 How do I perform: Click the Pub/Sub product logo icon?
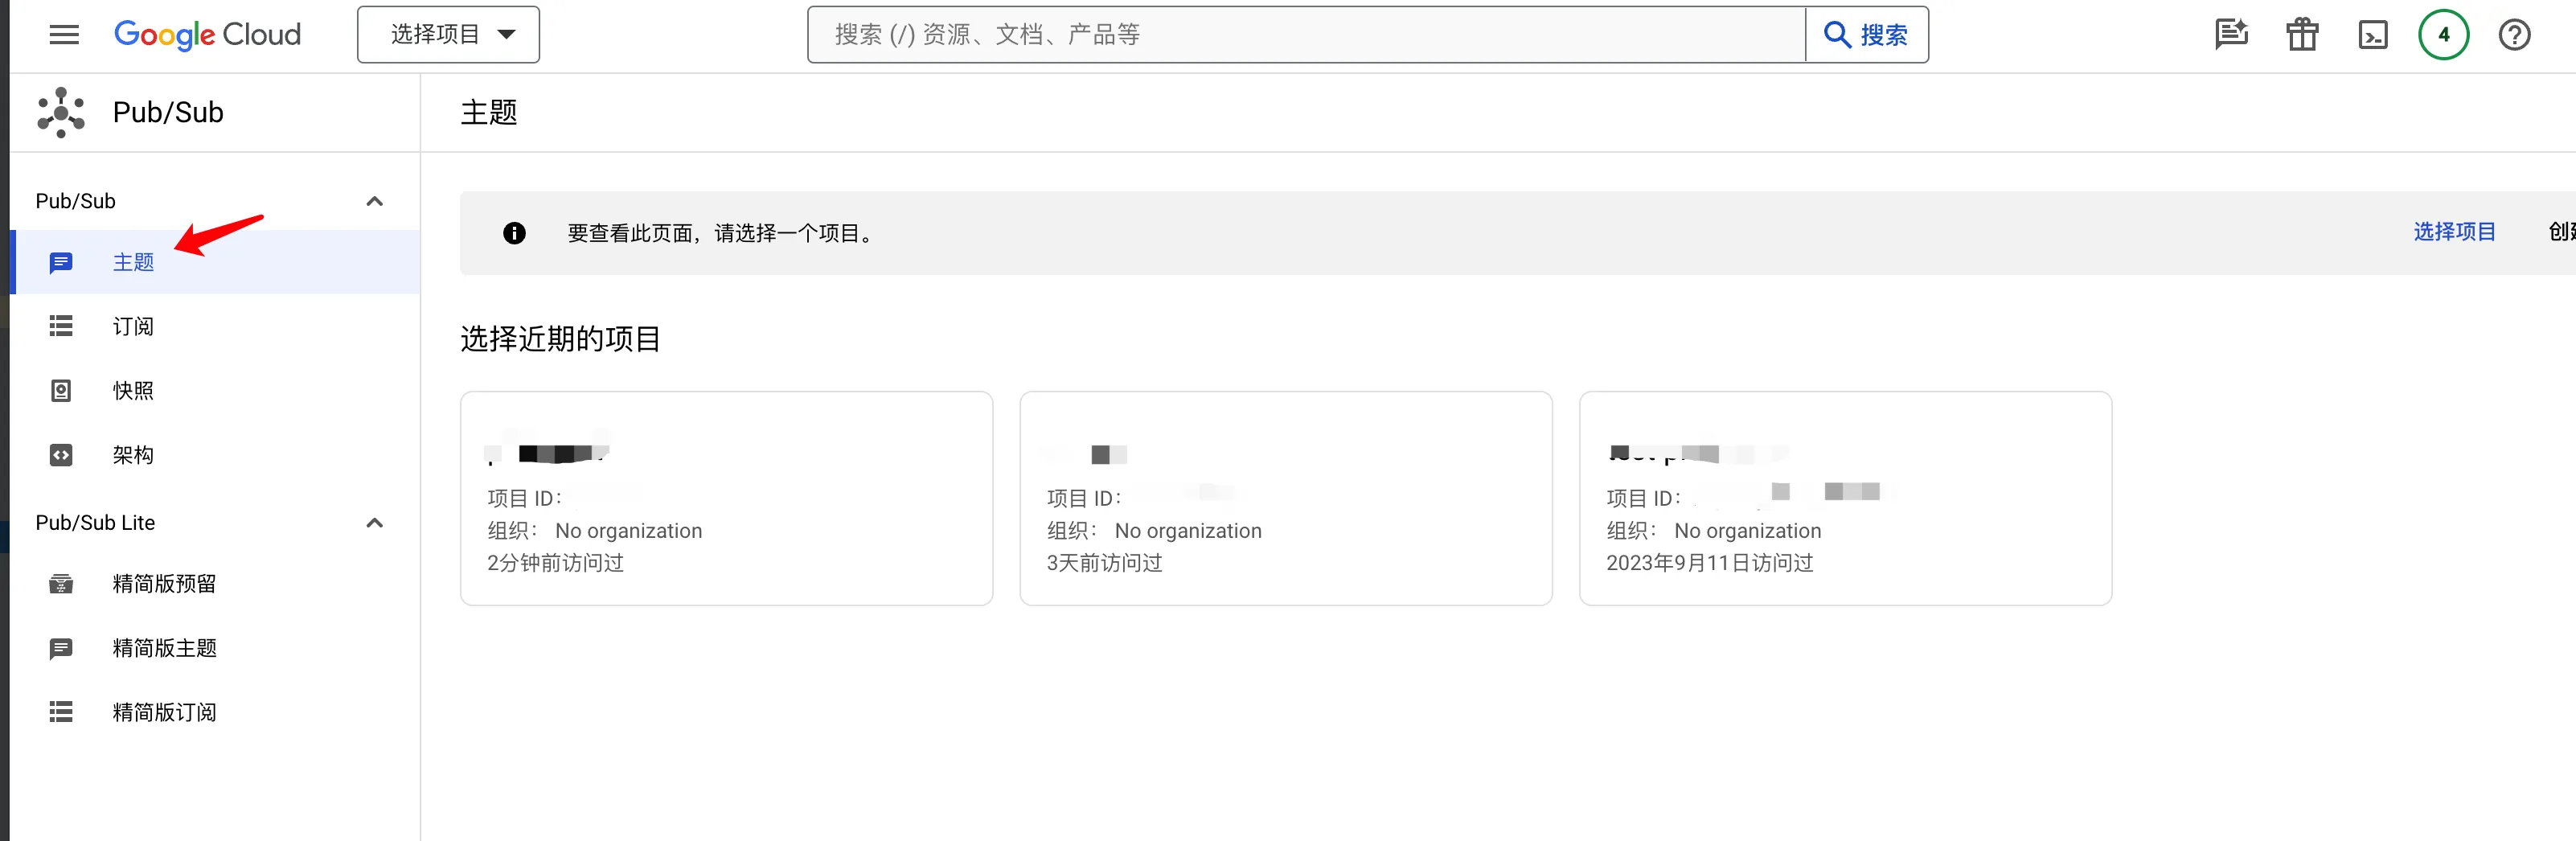tap(61, 112)
